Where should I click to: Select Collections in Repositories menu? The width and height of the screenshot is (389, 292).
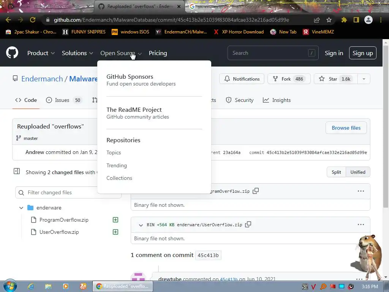(119, 178)
